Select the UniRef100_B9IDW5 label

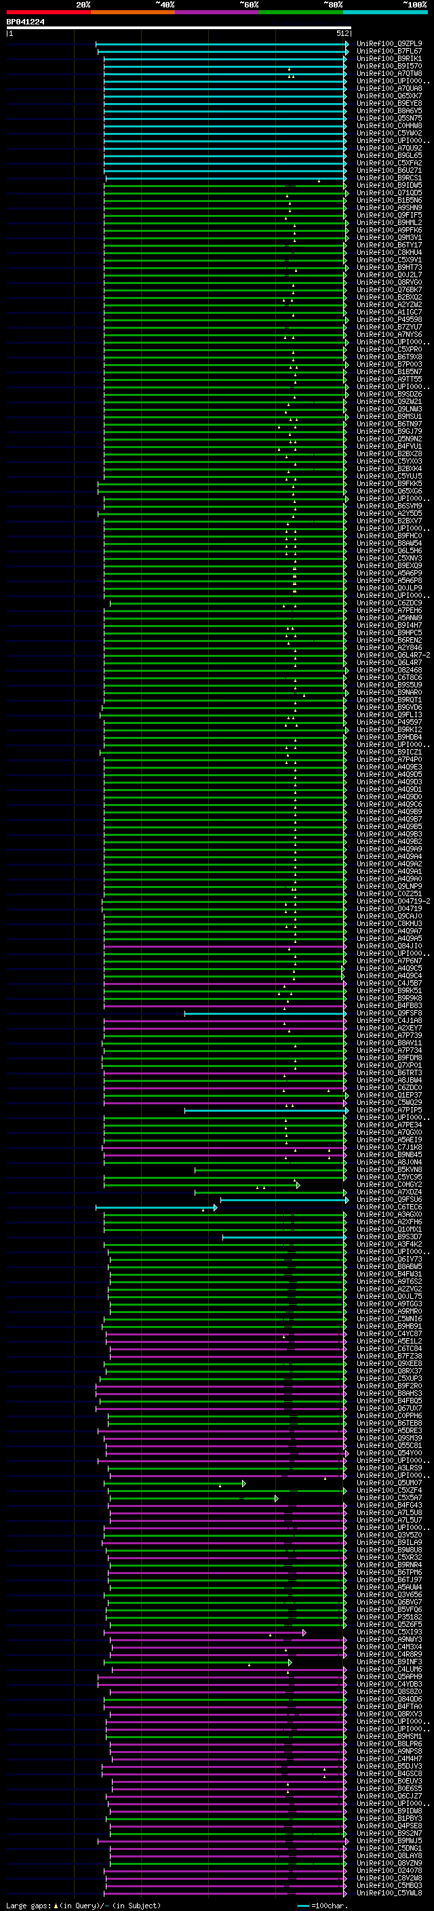(x=389, y=186)
